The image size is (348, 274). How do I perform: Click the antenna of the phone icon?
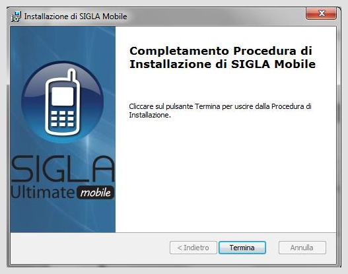(72, 75)
